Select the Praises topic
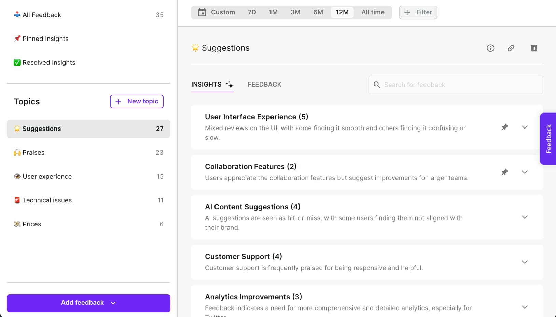This screenshot has height=317, width=556. coord(88,153)
